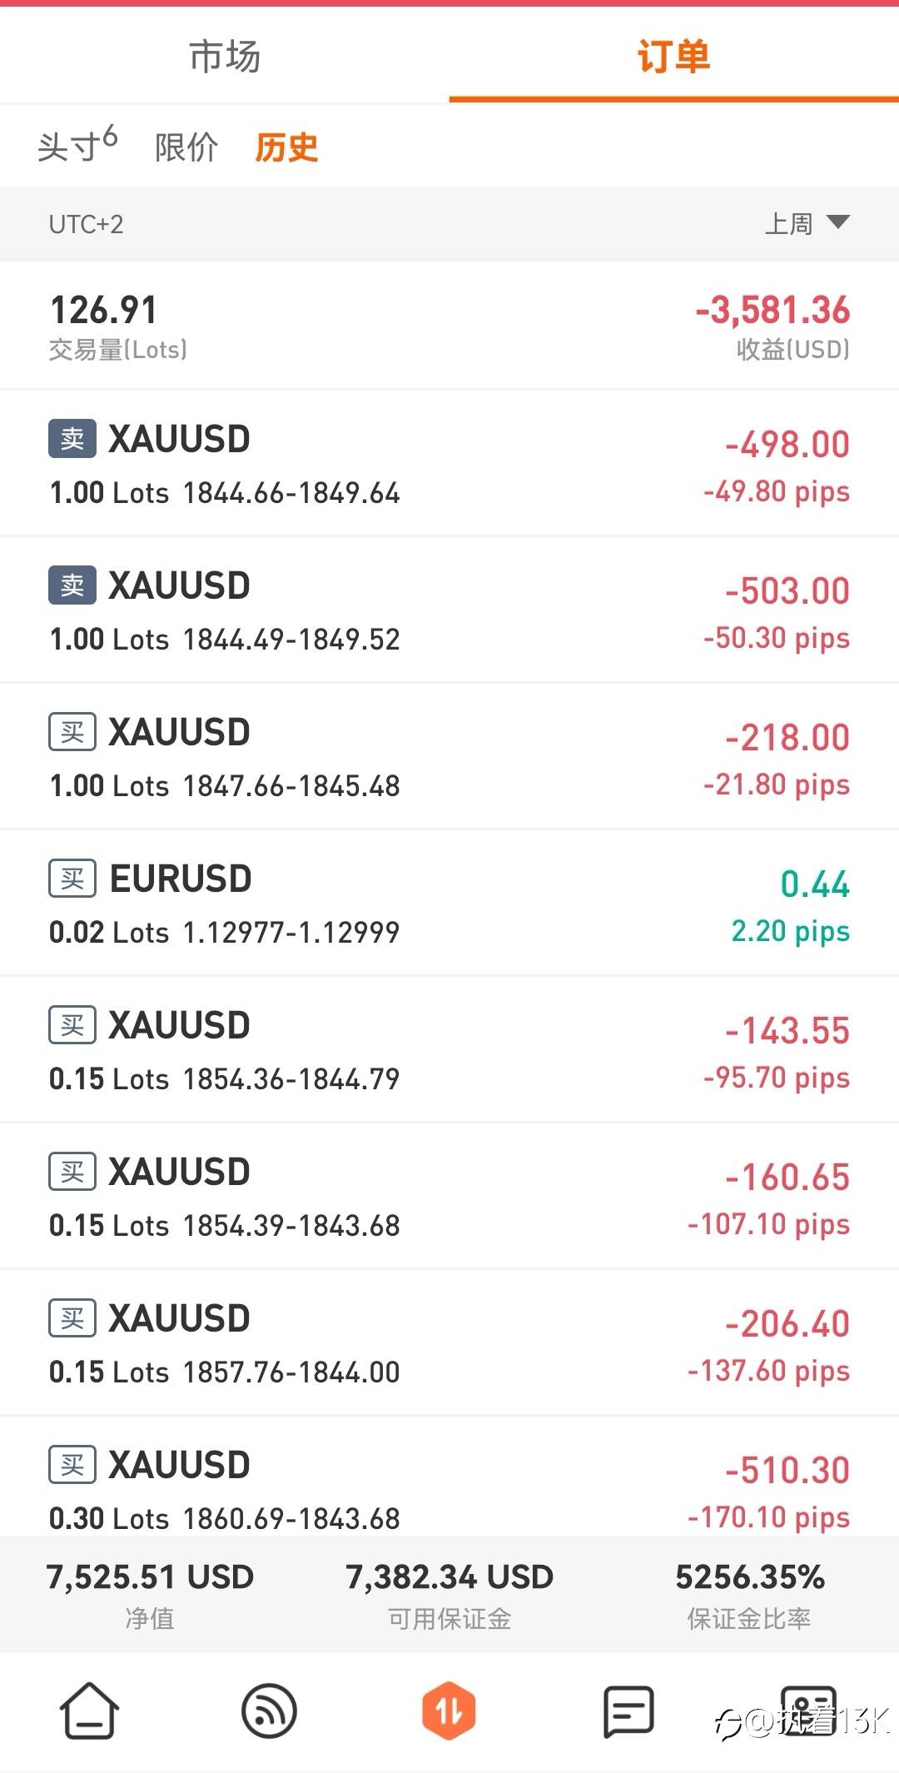Tap the sell badge on the -498.00 order
This screenshot has height=1773, width=899.
click(72, 439)
